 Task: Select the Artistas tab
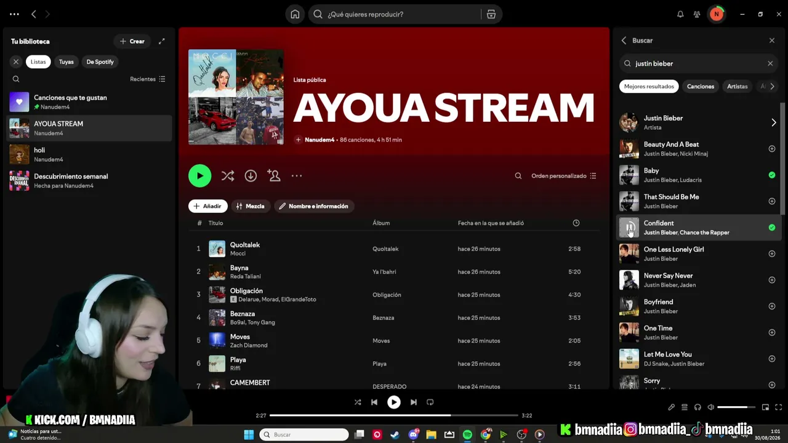738,87
